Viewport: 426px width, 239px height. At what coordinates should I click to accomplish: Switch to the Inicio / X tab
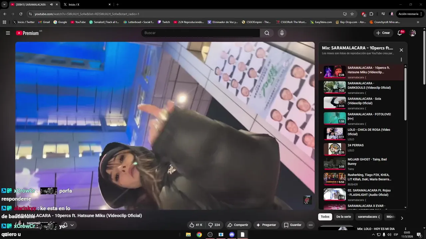[87, 5]
